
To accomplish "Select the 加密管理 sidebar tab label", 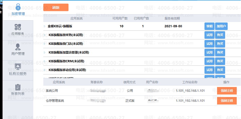I will tap(18, 14).
